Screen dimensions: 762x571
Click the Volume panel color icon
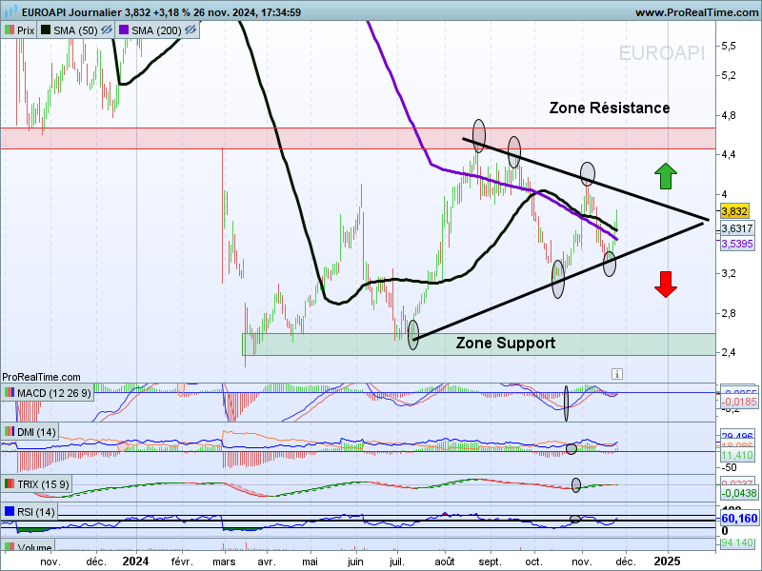(10, 546)
